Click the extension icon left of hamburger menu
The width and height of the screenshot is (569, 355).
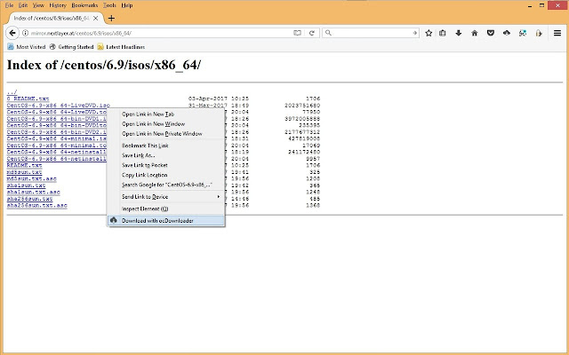[539, 33]
